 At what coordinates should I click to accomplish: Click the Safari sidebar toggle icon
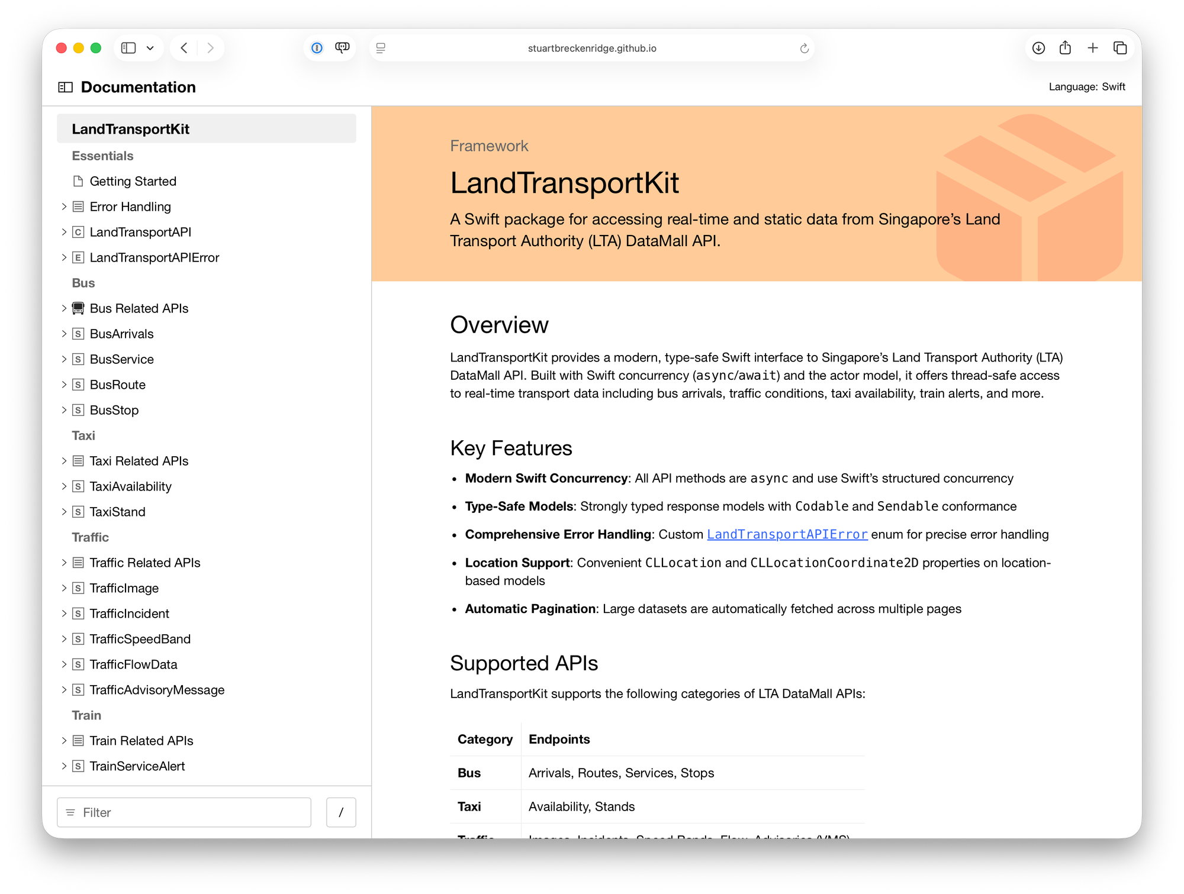pos(128,48)
